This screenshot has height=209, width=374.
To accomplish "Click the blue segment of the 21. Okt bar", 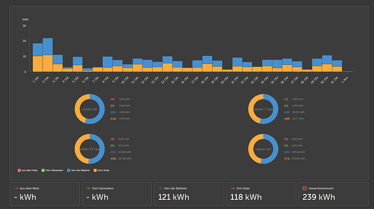I will (237, 62).
